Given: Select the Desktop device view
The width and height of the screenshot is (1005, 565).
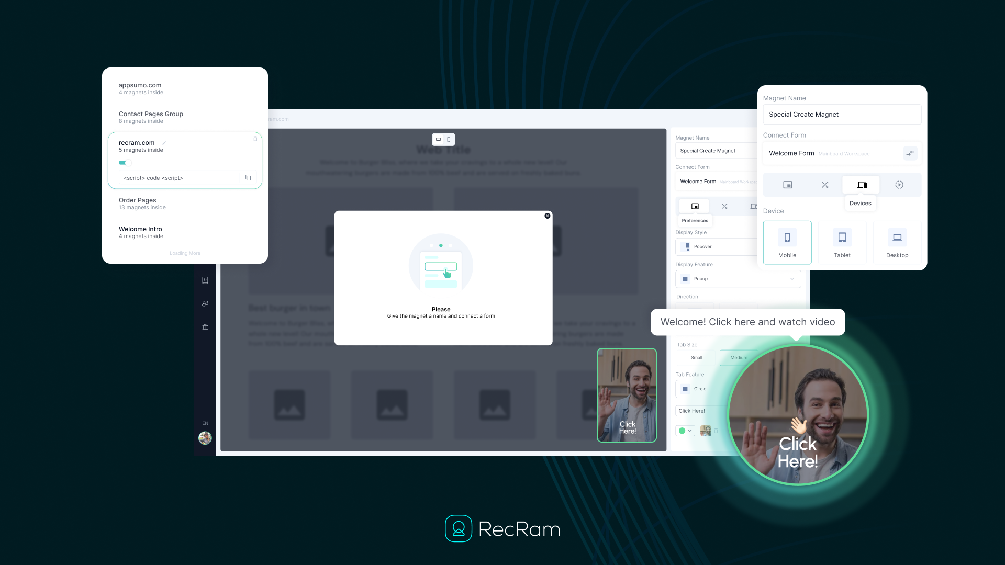Looking at the screenshot, I should coord(897,242).
